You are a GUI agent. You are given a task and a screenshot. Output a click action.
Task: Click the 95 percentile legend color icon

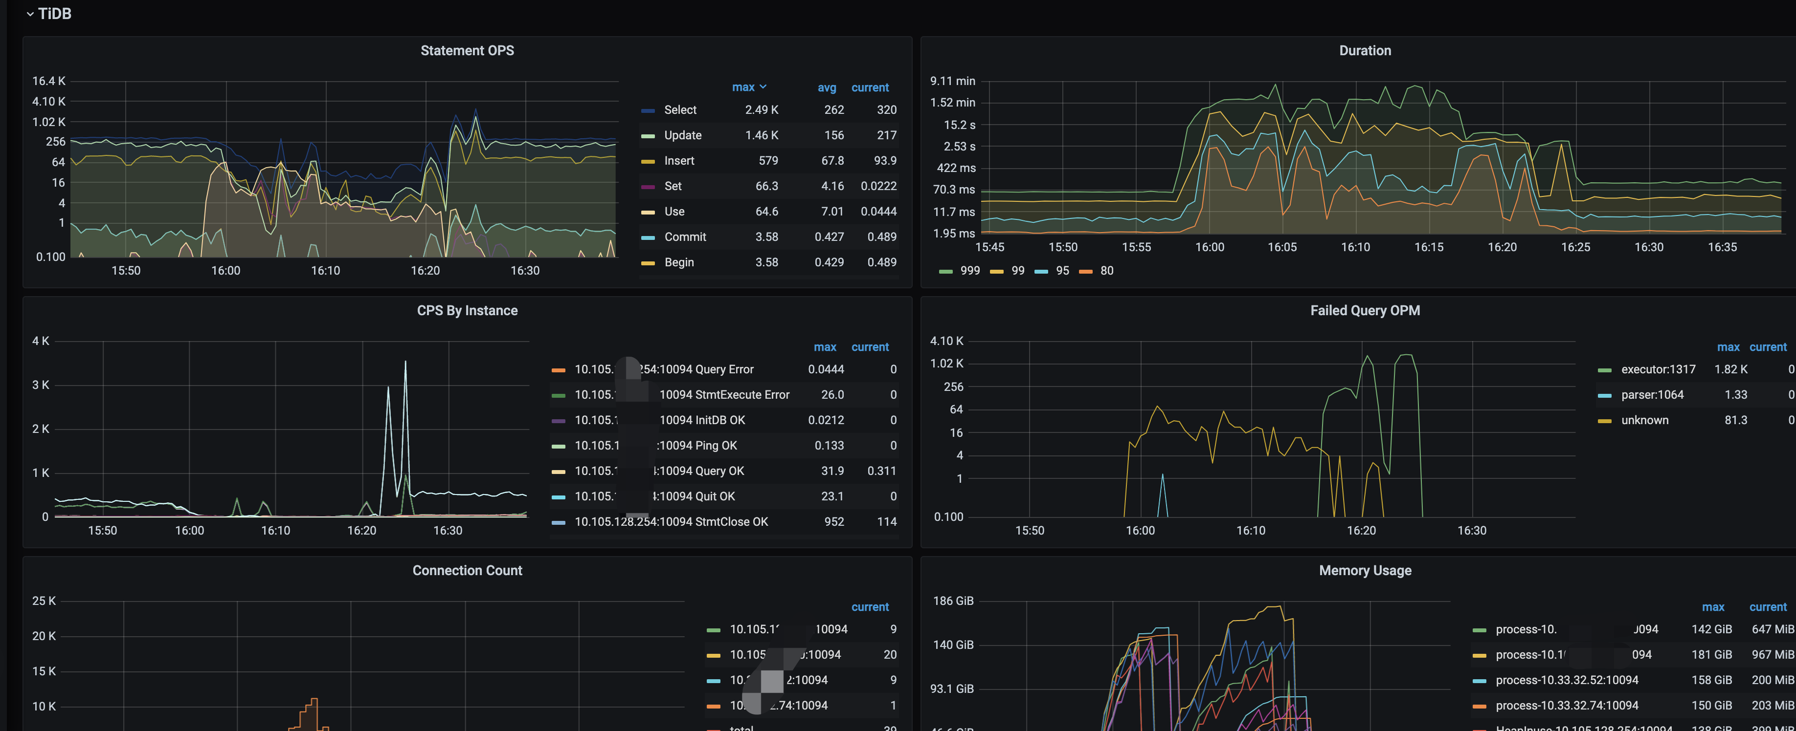(x=1041, y=271)
